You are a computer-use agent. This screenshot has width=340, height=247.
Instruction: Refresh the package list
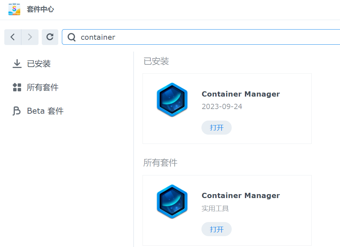[x=50, y=37]
